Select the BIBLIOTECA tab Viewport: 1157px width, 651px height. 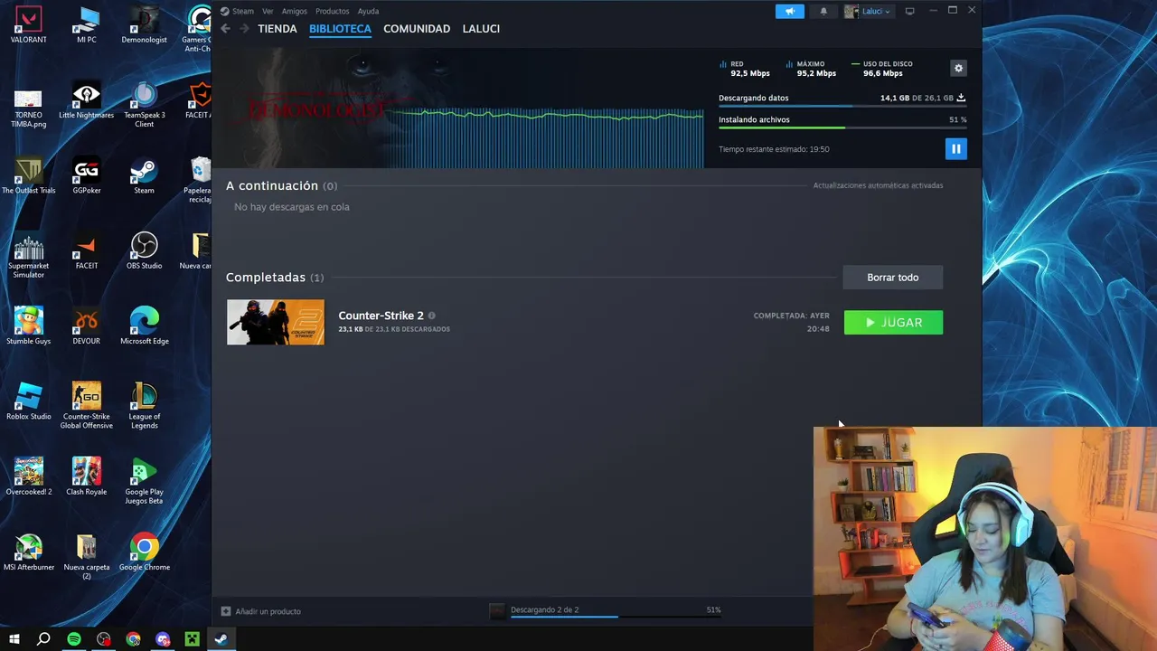(340, 29)
